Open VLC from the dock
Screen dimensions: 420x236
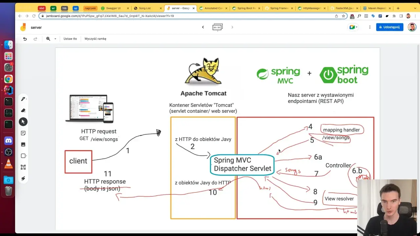pyautogui.click(x=9, y=164)
